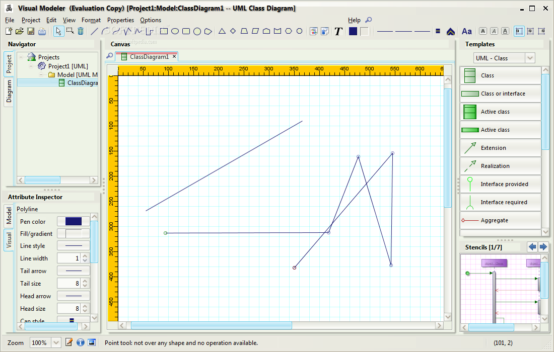Screen dimensions: 554x352
Task: Switch to the Model inspector tab
Action: (9, 216)
